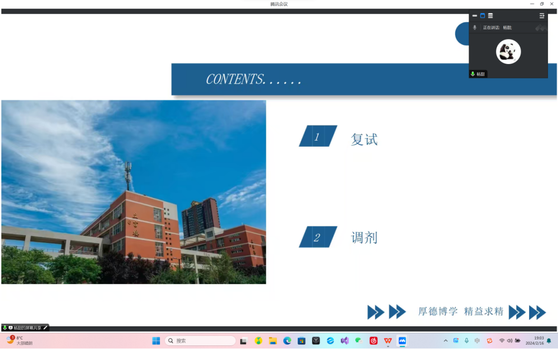Expand the system tray hidden icons chevron
Screen dimensions: 558x349
[x=445, y=341]
